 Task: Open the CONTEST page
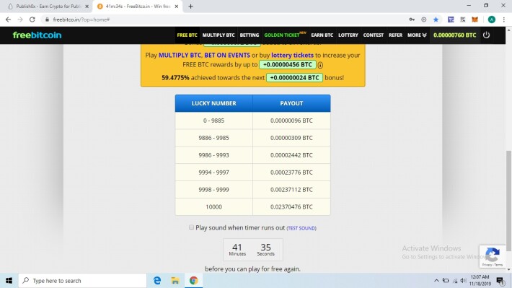tap(374, 35)
